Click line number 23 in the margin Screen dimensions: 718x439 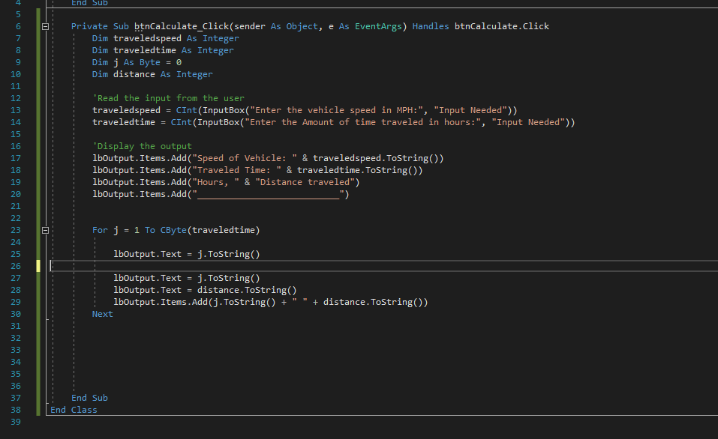[x=15, y=230]
